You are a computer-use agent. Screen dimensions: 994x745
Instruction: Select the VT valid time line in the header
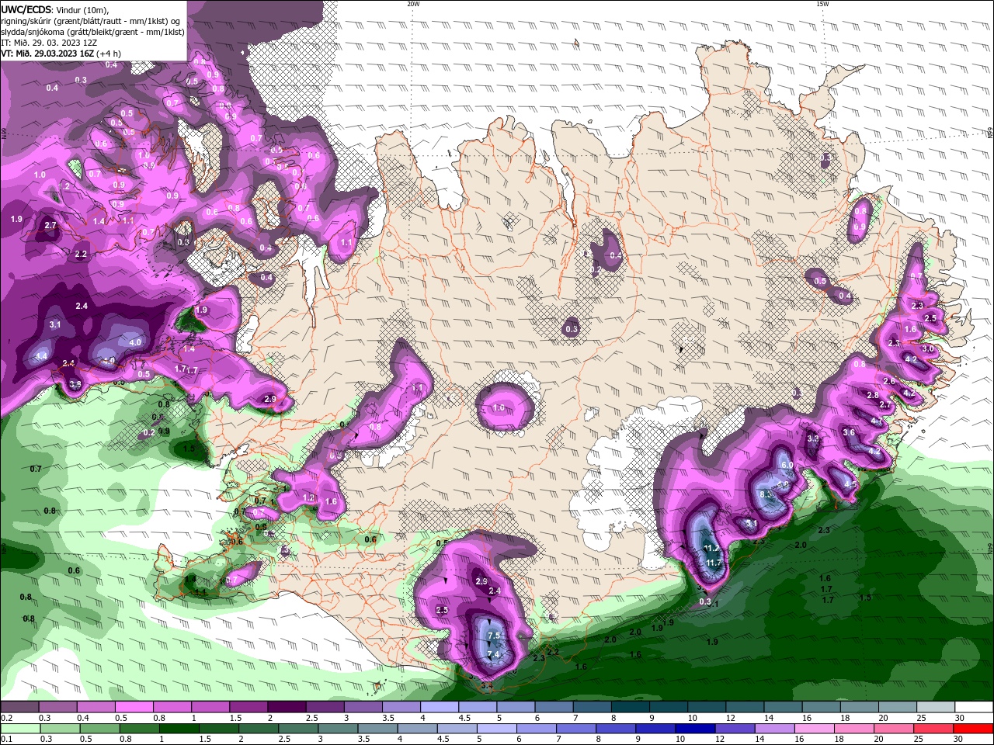tap(61, 54)
